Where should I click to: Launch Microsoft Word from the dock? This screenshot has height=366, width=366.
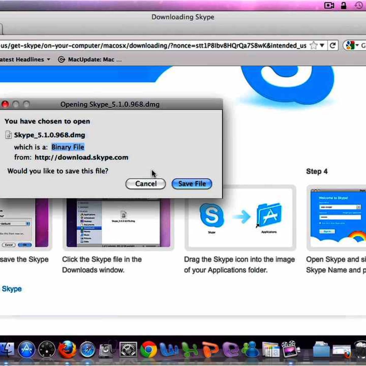pyautogui.click(x=169, y=350)
